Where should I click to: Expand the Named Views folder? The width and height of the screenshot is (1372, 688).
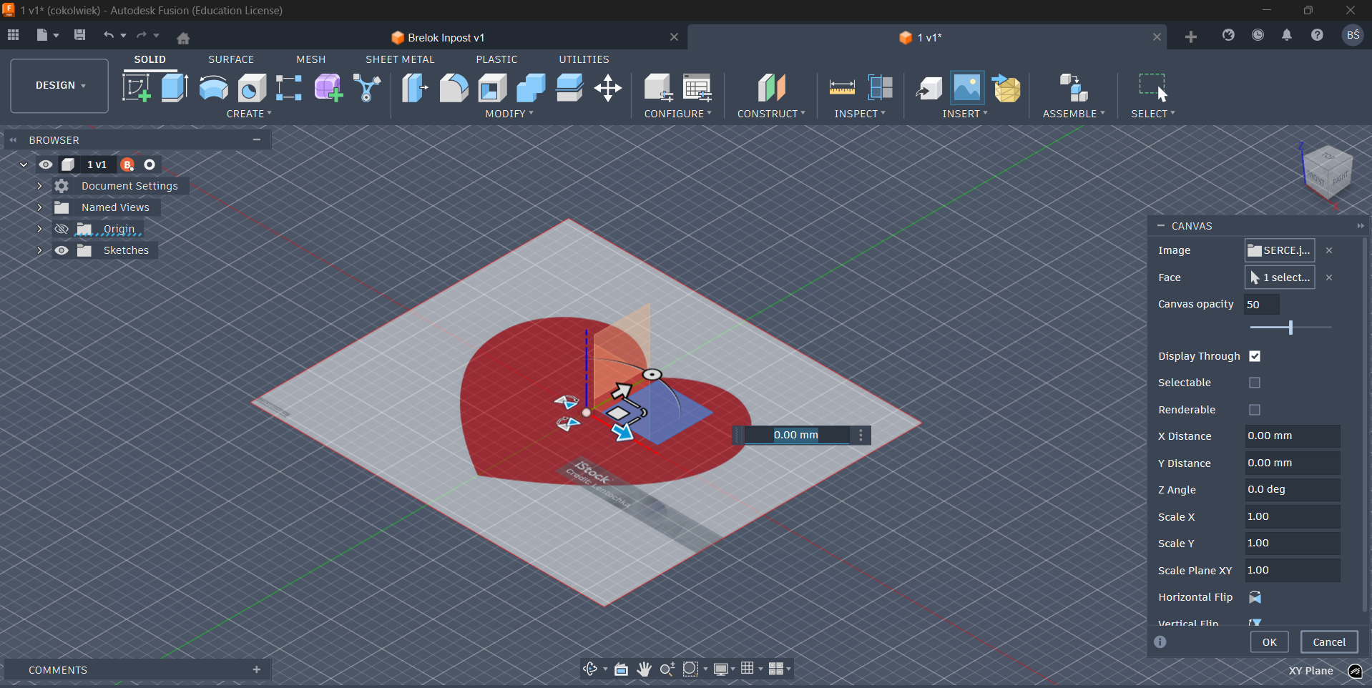(39, 207)
